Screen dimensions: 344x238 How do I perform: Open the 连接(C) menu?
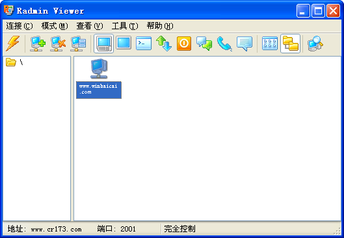(x=20, y=26)
